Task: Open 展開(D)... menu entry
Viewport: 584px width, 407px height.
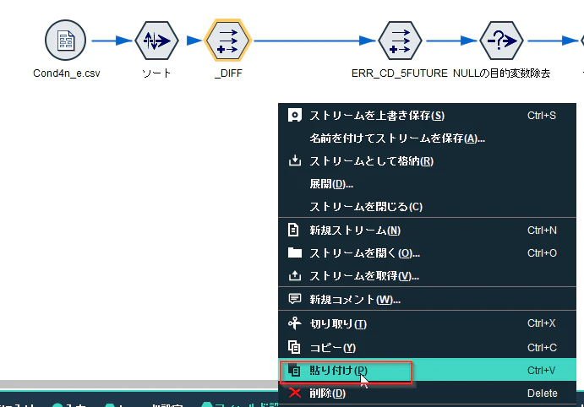Action: tap(427, 184)
